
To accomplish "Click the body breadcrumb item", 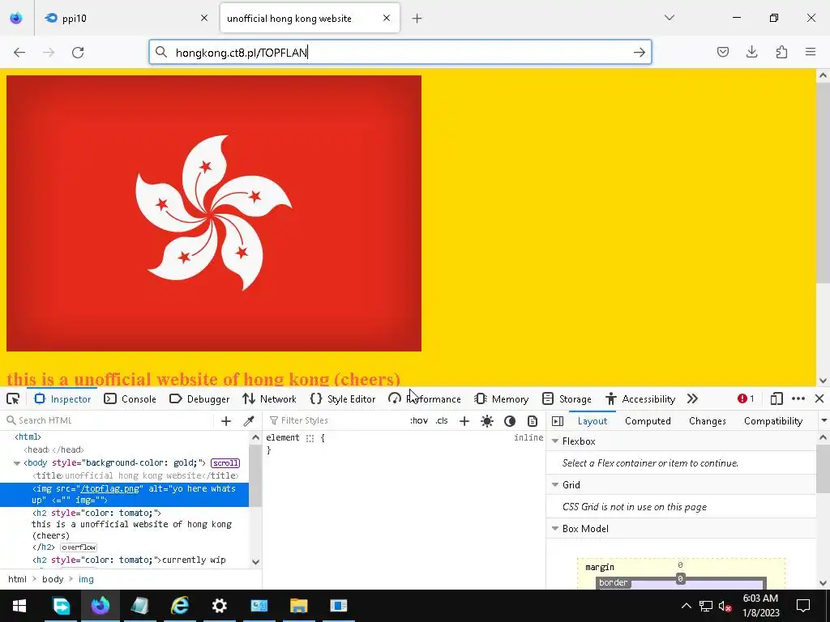I will point(53,579).
